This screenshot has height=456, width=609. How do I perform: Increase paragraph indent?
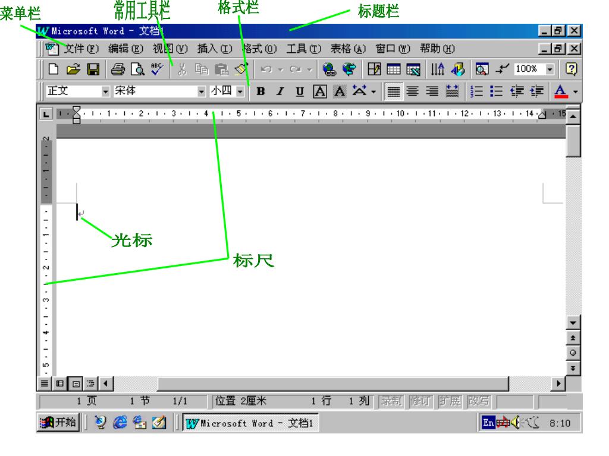(537, 91)
